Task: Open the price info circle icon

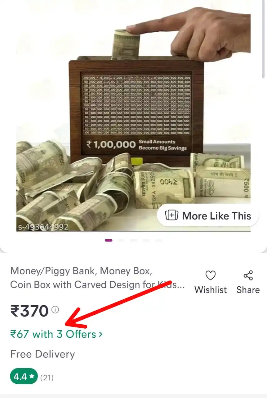Action: tap(55, 310)
